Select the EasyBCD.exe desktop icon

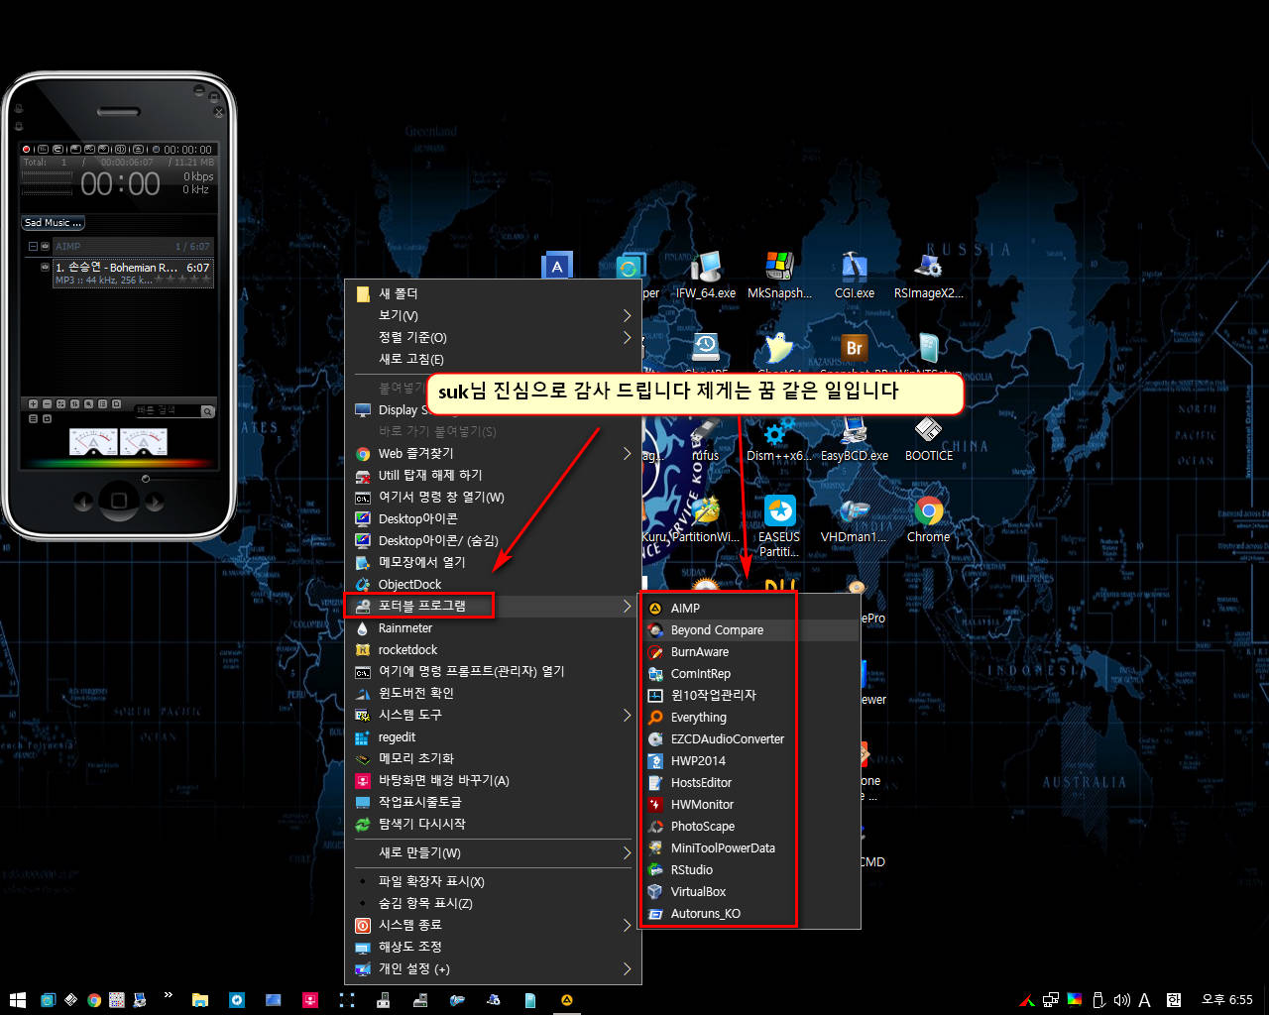pyautogui.click(x=855, y=438)
